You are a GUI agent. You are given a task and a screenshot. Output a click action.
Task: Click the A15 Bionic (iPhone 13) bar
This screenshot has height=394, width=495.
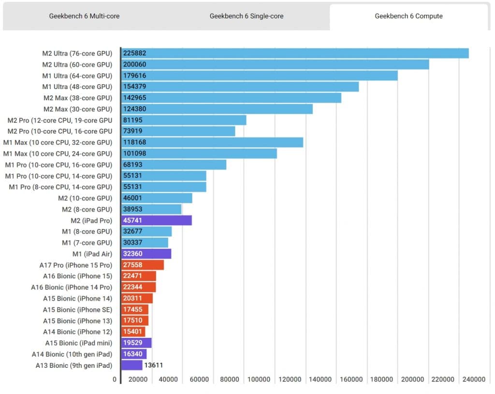135,320
